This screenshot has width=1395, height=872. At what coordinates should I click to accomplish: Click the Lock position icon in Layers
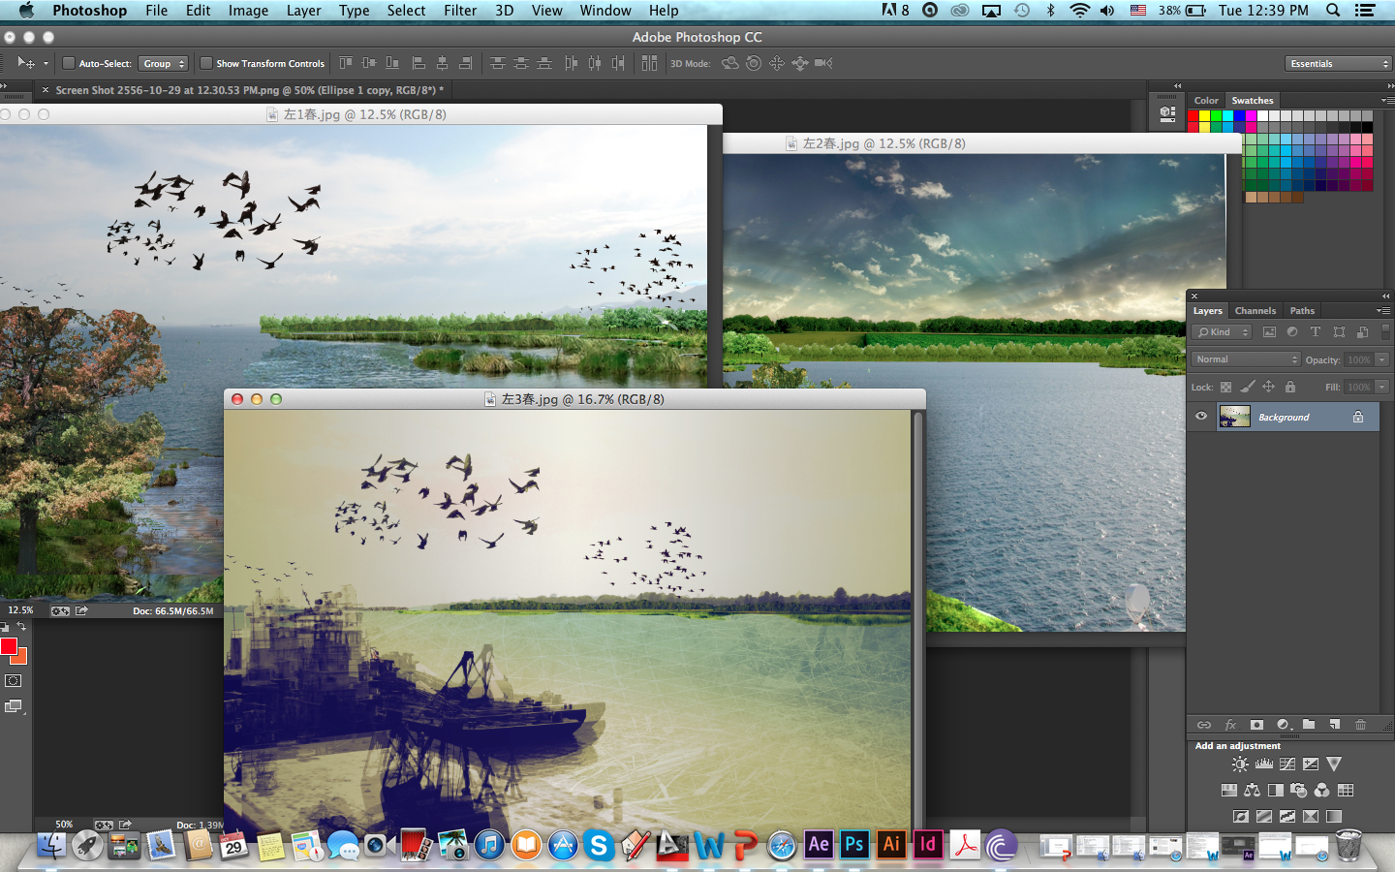point(1268,387)
